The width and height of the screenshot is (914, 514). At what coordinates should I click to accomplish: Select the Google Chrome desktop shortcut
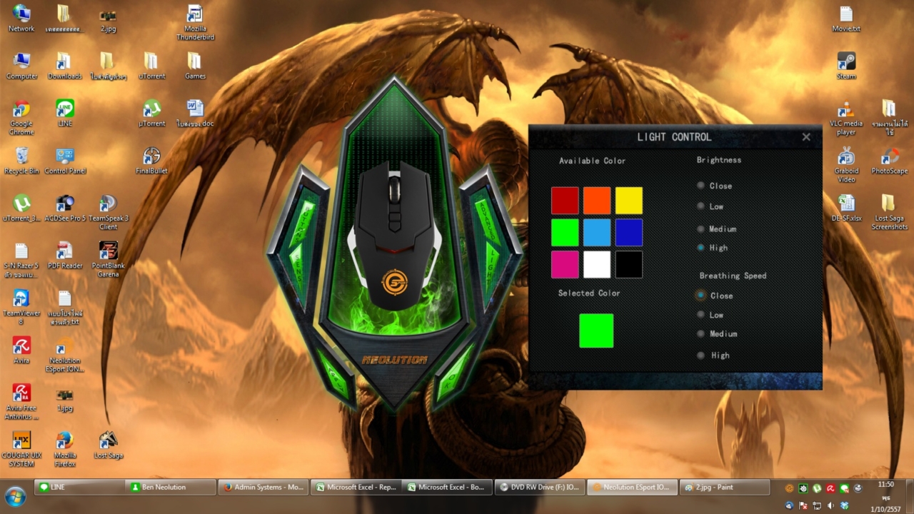[x=21, y=118]
